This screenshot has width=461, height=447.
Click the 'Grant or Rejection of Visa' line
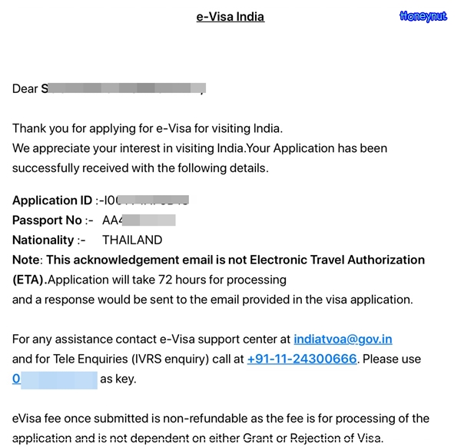pos(197,439)
